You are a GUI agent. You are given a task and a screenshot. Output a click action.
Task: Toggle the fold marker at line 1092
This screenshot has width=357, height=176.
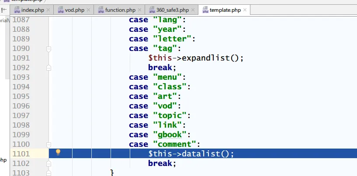coord(49,68)
